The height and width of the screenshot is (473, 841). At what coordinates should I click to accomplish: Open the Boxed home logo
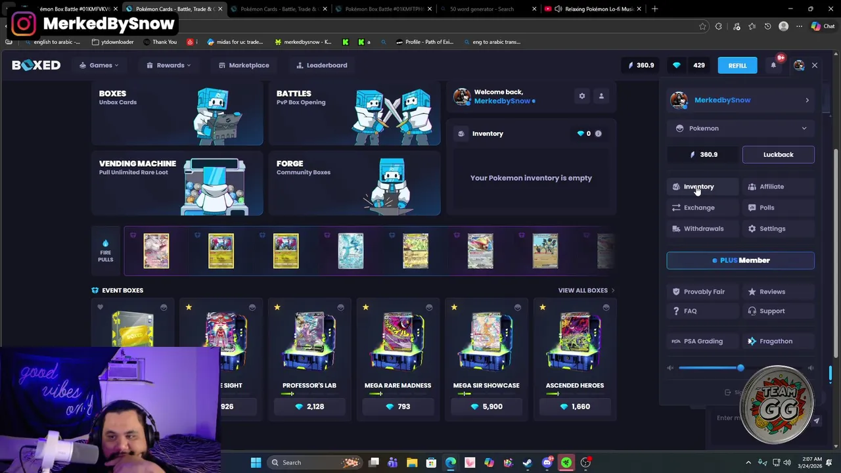pyautogui.click(x=36, y=65)
